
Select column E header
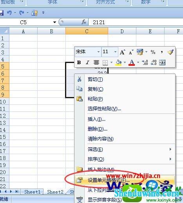150,31
